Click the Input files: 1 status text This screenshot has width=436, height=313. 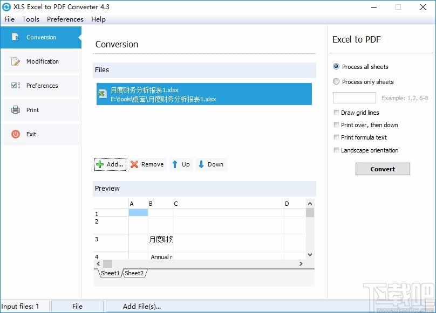[20, 307]
